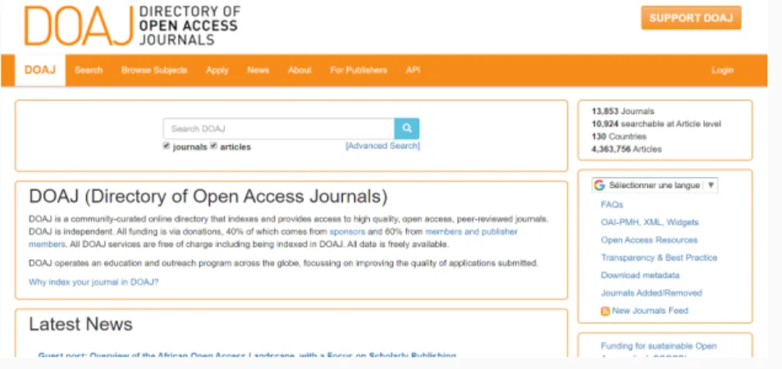Open New Journals Feed link

coord(650,311)
